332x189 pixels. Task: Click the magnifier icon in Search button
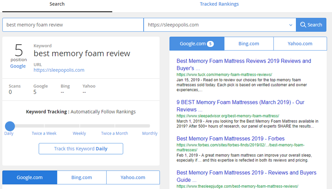(303, 25)
